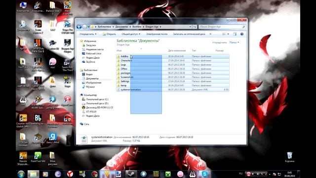Toggle the preview pane button

[235, 34]
